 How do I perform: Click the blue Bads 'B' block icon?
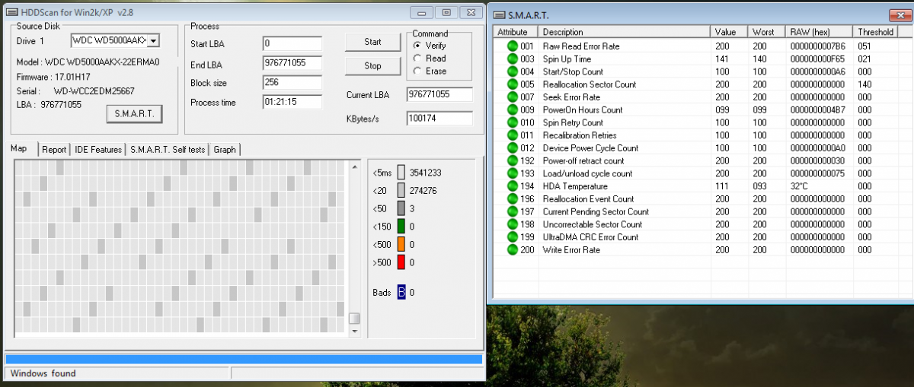[401, 292]
